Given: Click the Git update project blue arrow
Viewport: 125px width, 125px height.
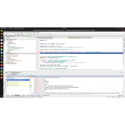Looking at the screenshot, I should (39, 34).
